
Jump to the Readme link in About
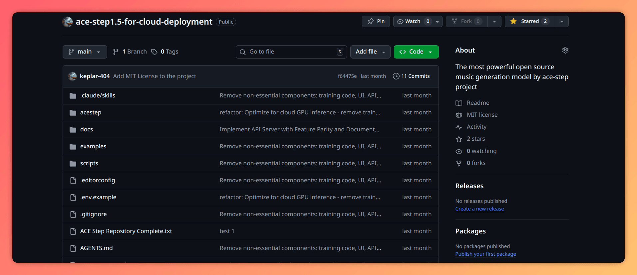[x=478, y=103]
